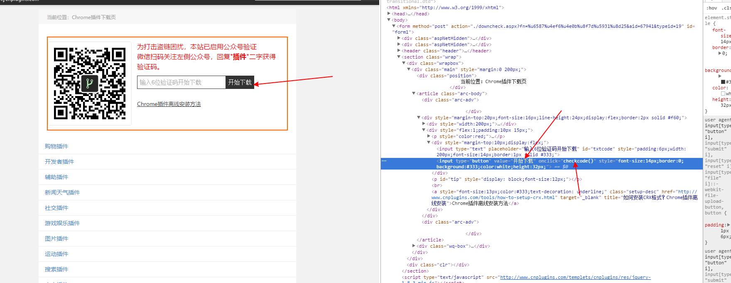Expand the head node in DOM tree
Screen dimensions: 731x283
pyautogui.click(x=389, y=14)
